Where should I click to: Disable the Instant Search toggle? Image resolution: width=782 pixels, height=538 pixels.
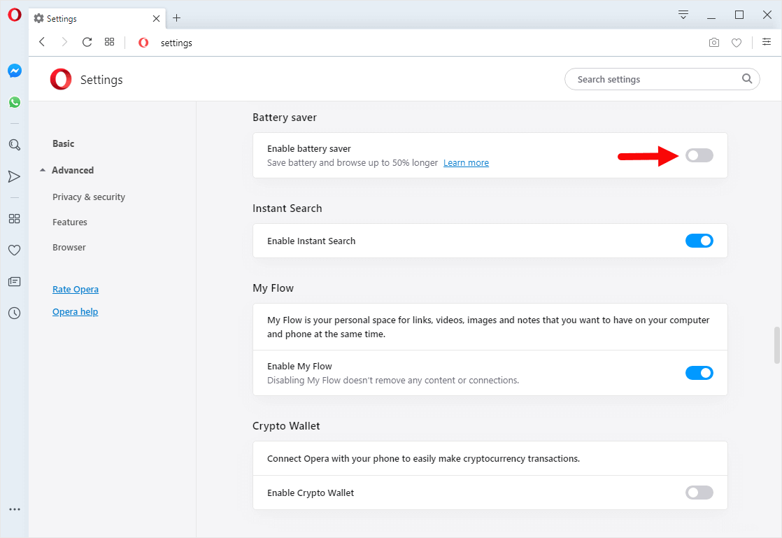(699, 241)
